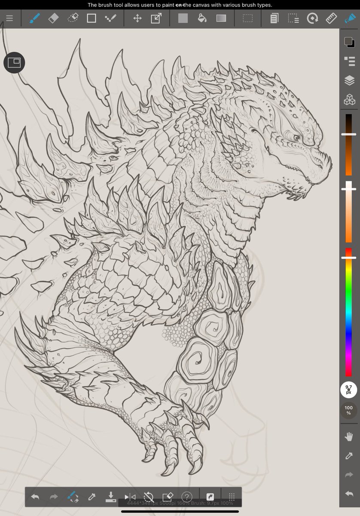The image size is (360, 516).
Task: Select the solid gray fill square tool
Action: coord(183,18)
